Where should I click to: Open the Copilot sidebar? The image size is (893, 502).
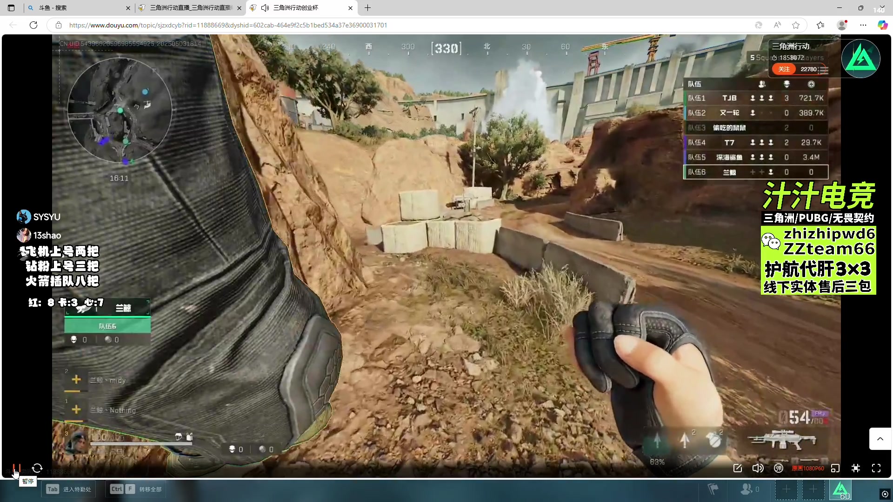[882, 25]
